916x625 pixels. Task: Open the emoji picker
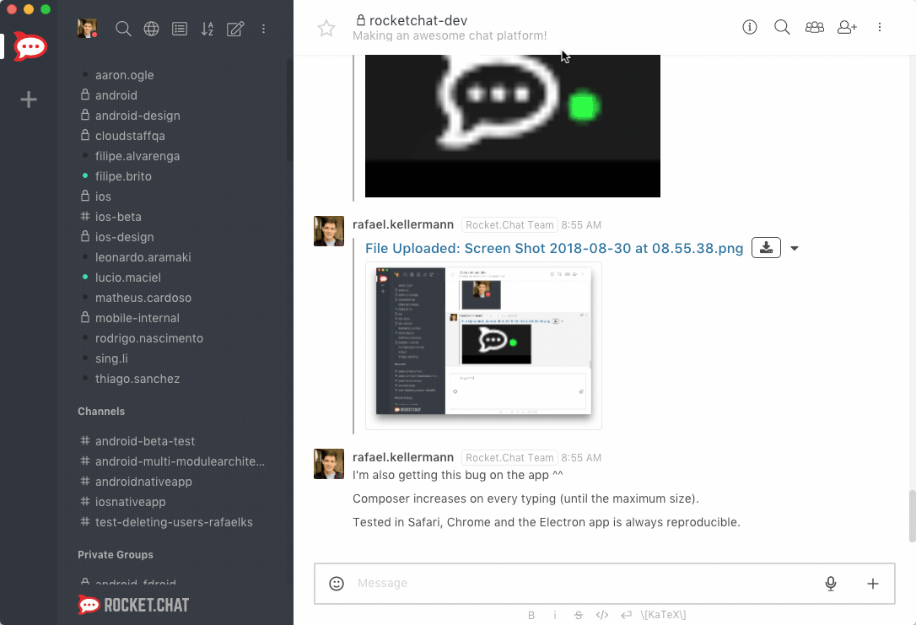click(337, 583)
